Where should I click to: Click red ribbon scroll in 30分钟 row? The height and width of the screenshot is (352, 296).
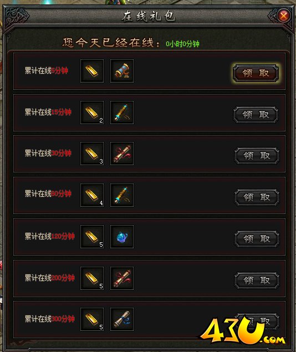click(122, 154)
